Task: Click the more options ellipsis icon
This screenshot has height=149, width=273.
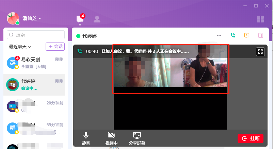Action: 219,35
